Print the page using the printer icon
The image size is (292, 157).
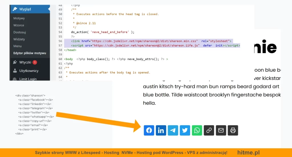233,130
